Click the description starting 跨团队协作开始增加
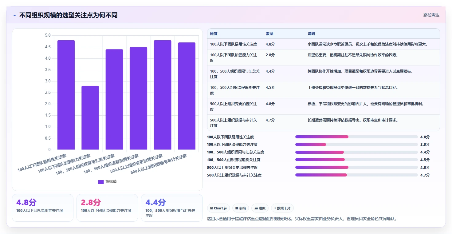This screenshot has height=234, width=452. (360, 71)
